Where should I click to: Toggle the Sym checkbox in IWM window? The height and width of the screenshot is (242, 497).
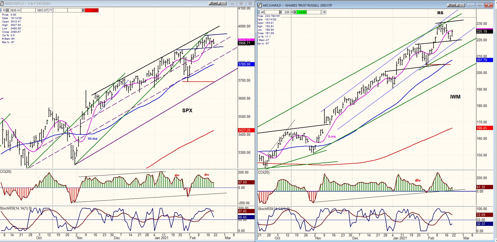coord(449,6)
